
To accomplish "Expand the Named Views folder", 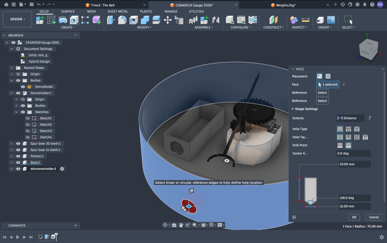I will click(x=12, y=68).
